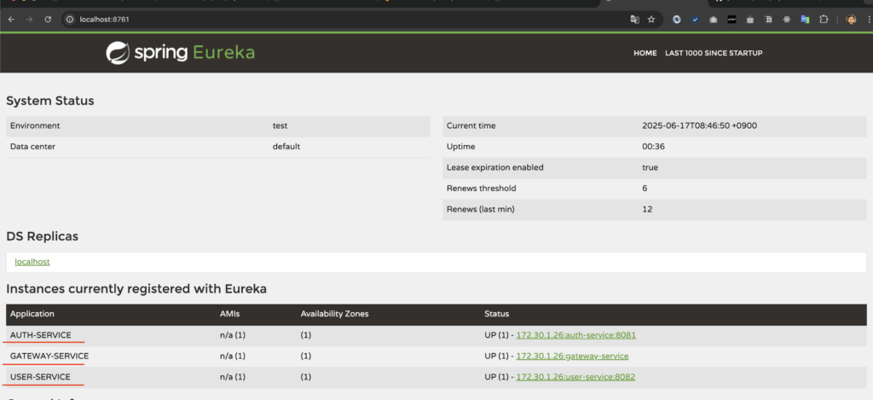Click the AMIs column header
The image size is (873, 400).
click(x=230, y=314)
